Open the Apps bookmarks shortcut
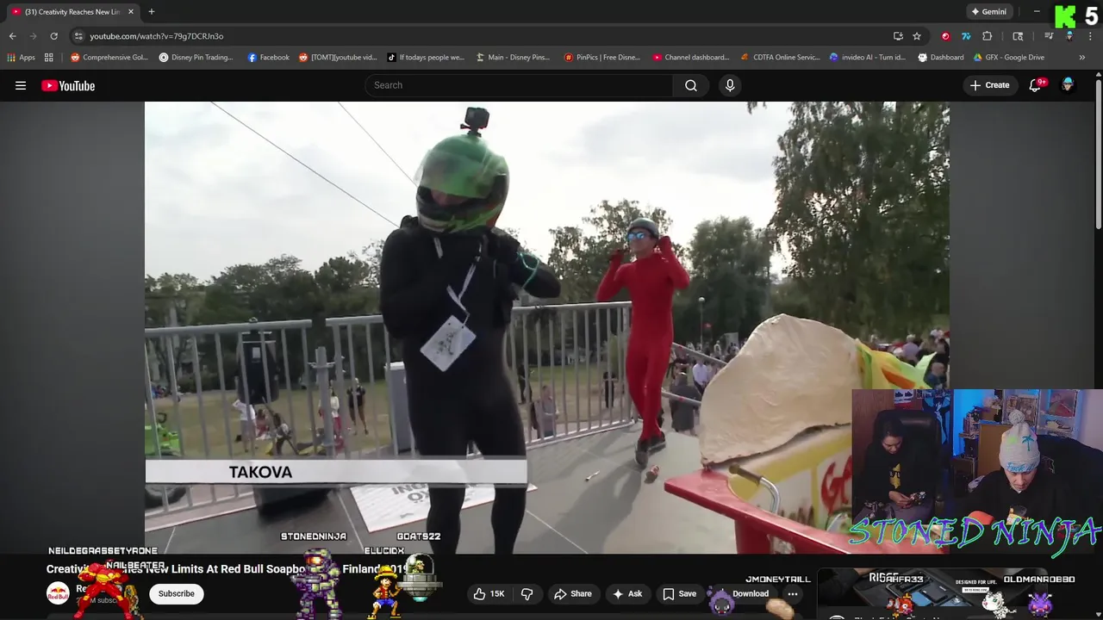 point(21,58)
